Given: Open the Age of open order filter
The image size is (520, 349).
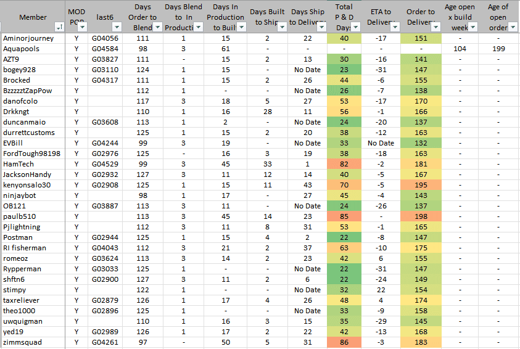Looking at the screenshot, I should (x=513, y=28).
